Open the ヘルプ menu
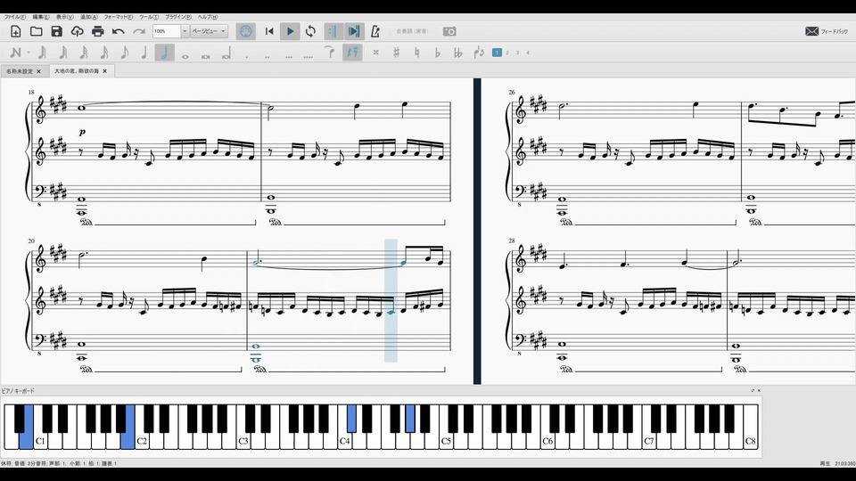 pos(208,17)
